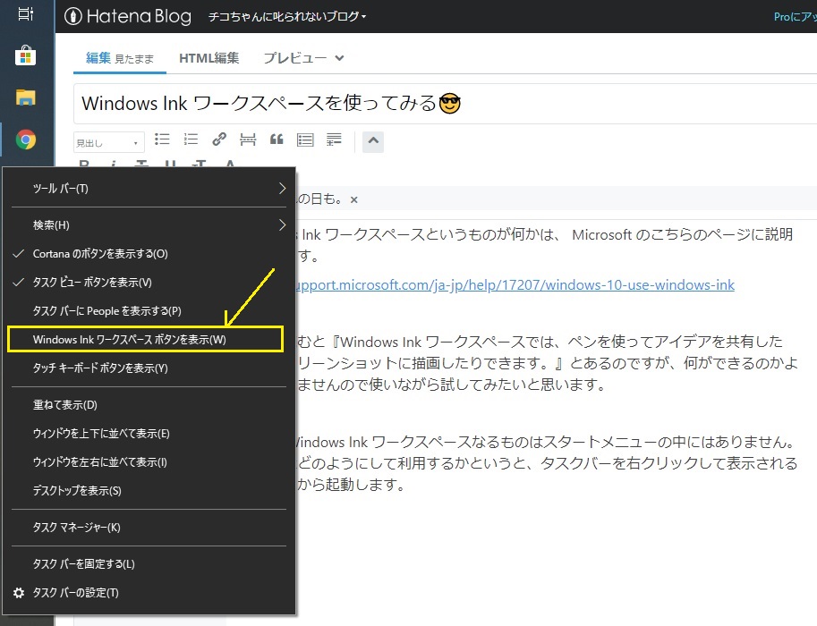The width and height of the screenshot is (817, 626).
Task: Choose 重ねて表示(D) from context menu
Action: click(149, 404)
